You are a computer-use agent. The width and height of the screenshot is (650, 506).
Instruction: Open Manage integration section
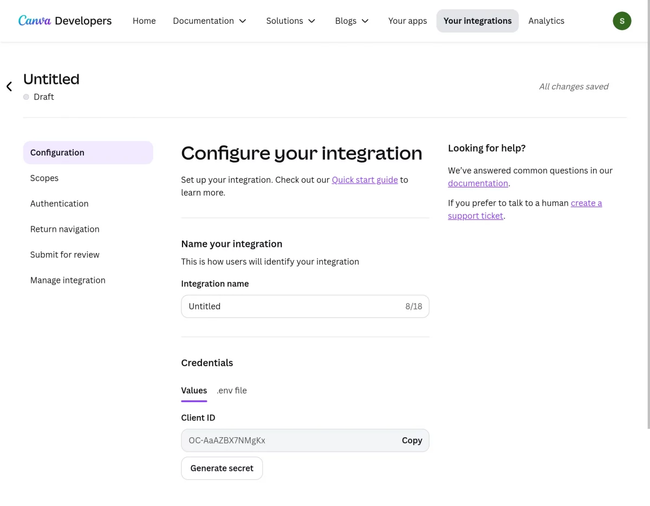click(x=88, y=280)
